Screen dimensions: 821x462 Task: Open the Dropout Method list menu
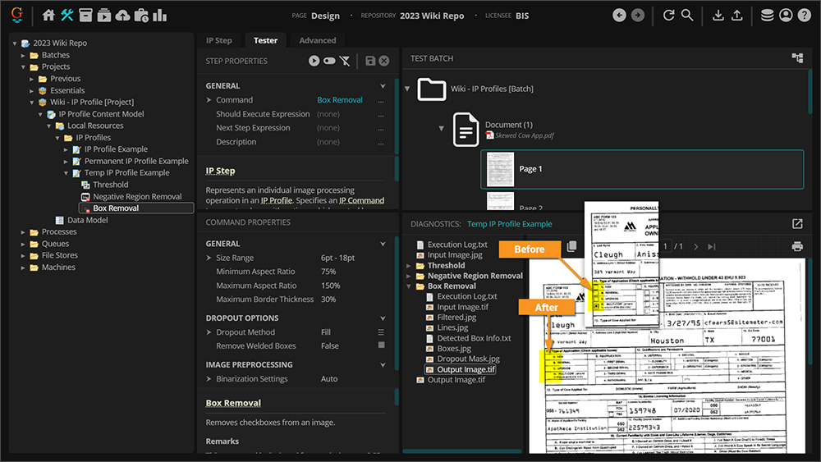coord(381,332)
